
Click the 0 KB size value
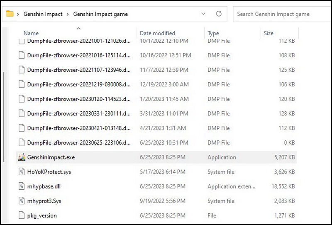click(289, 142)
